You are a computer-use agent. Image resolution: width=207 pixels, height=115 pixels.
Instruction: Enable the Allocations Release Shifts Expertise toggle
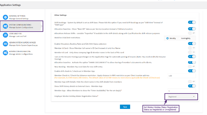[192, 33]
